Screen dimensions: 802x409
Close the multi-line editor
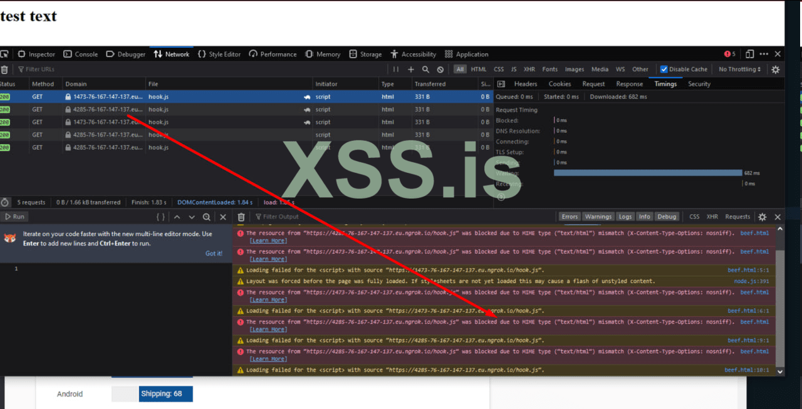(x=222, y=217)
